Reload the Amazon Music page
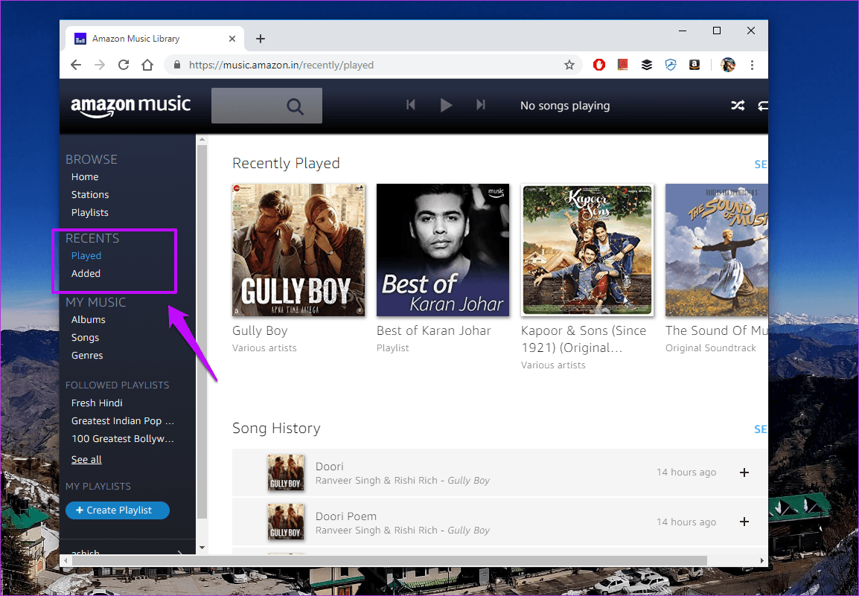The image size is (859, 596). pyautogui.click(x=124, y=65)
